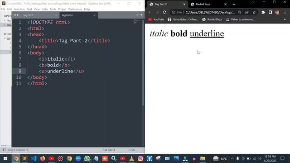
Task: Open Firefox from taskbar
Action: click(43, 158)
